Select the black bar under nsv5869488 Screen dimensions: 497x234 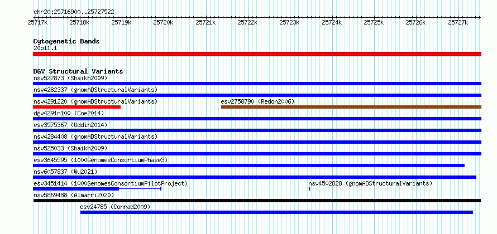257,201
